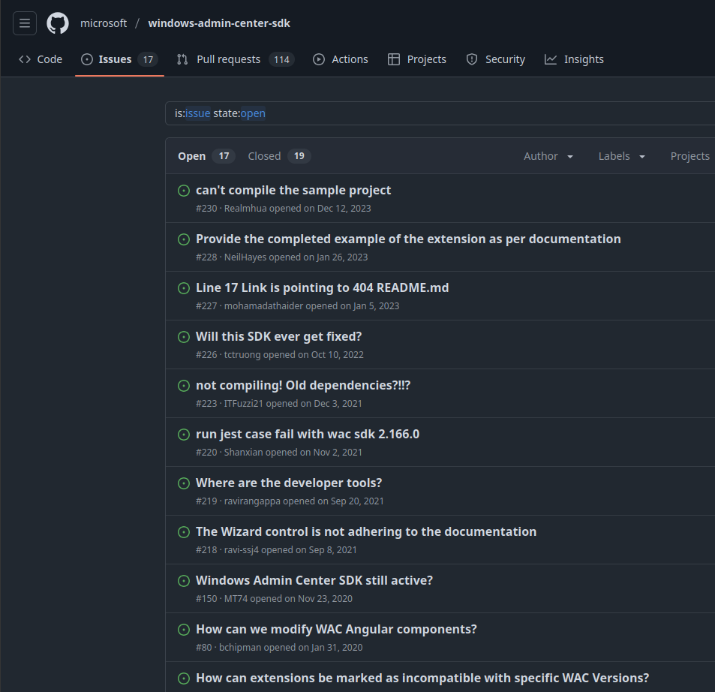Click open-issue icon for issue #227
The width and height of the screenshot is (715, 692).
click(184, 288)
